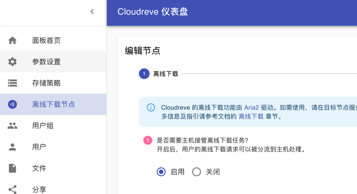Click the document icon beside 文件
Viewport: 357px width, 194px height.
point(13,168)
